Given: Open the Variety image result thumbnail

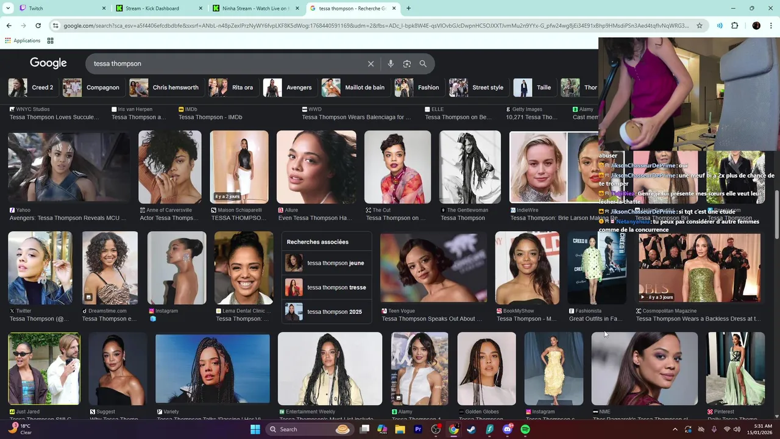Looking at the screenshot, I should tap(213, 368).
